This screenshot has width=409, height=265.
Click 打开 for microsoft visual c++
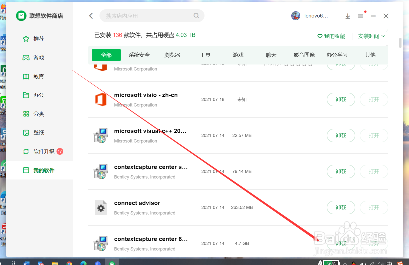(x=374, y=135)
